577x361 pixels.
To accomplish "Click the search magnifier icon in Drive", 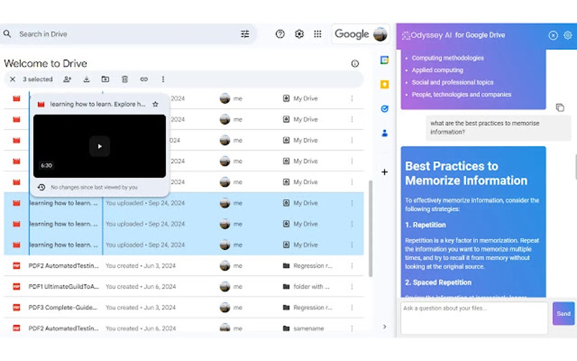I will tap(7, 34).
